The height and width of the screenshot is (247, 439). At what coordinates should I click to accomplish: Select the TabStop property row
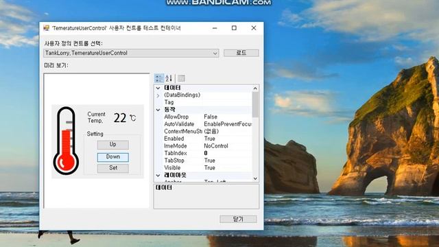203,161
